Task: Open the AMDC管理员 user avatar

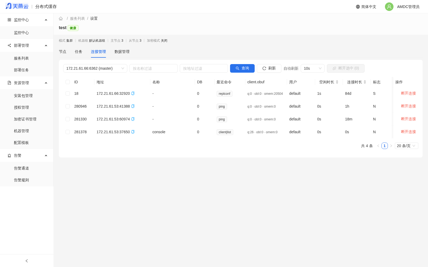Action: click(389, 7)
